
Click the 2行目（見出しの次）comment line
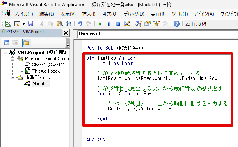pyautogui.click(x=160, y=88)
